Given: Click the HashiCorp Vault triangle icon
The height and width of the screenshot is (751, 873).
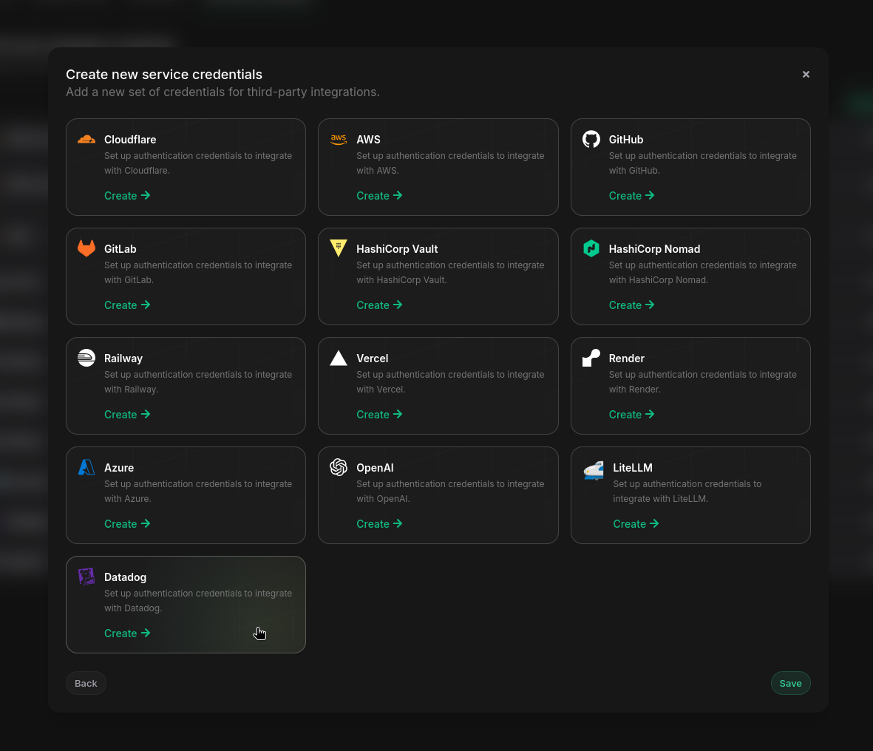Looking at the screenshot, I should click(x=339, y=248).
